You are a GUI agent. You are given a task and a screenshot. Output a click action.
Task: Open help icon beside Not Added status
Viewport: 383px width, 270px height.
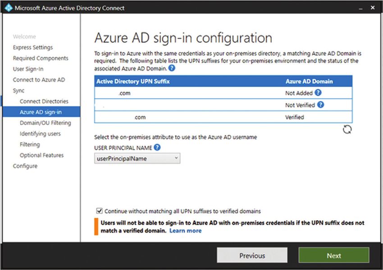pos(318,92)
